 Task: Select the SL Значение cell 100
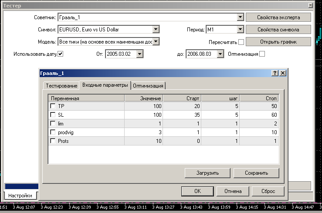(143, 115)
